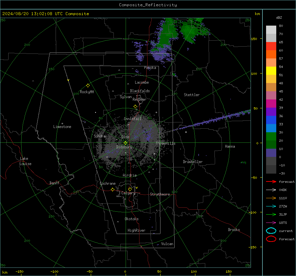The image size is (296, 276).
Task: Click the orange 111V arrow icon
Action: [x=271, y=198]
